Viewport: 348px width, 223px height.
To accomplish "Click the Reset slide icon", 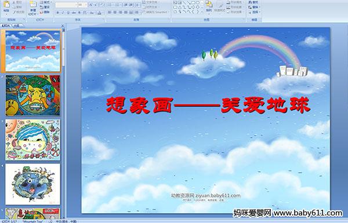I will click(x=42, y=8).
